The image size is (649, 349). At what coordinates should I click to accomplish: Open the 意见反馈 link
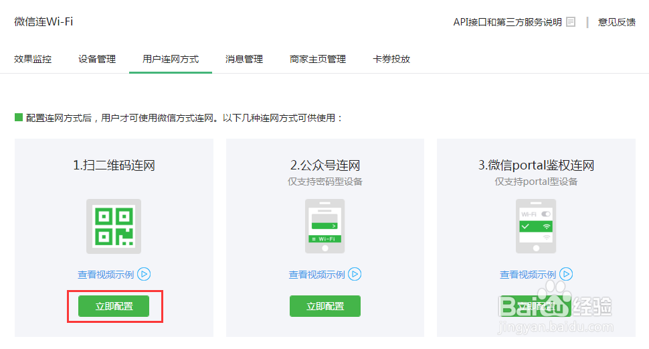click(617, 22)
